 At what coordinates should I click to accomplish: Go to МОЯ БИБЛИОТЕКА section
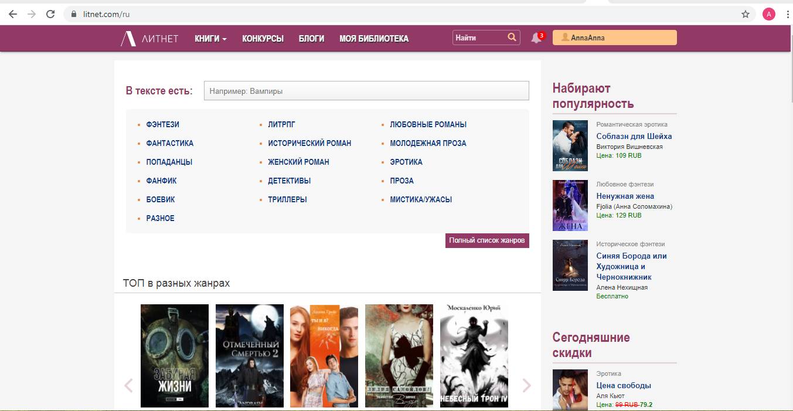point(374,39)
